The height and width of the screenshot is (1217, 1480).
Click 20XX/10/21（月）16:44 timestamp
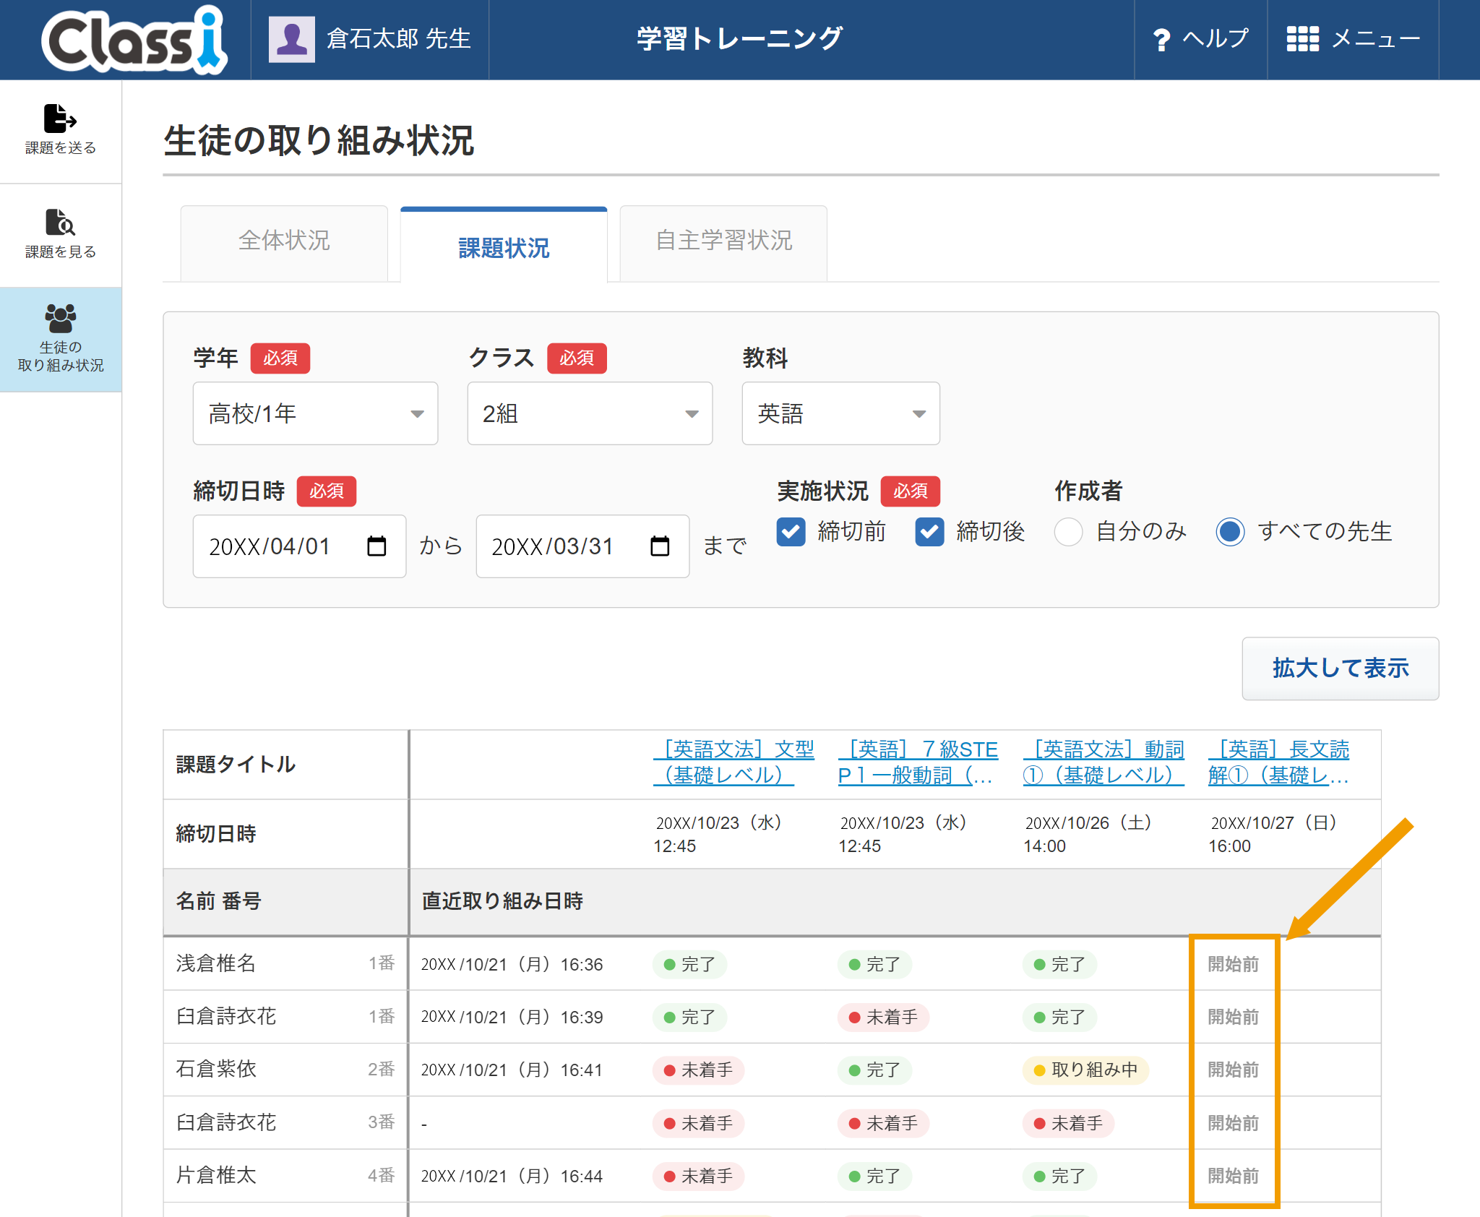coord(512,1176)
